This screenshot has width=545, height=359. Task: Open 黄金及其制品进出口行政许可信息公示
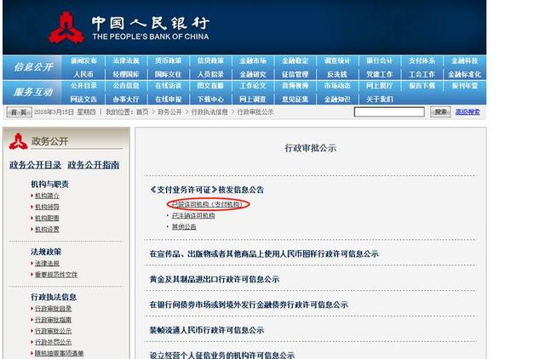(215, 279)
